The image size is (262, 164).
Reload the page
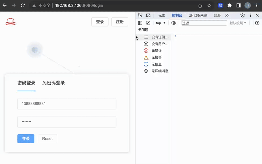[x=23, y=5]
